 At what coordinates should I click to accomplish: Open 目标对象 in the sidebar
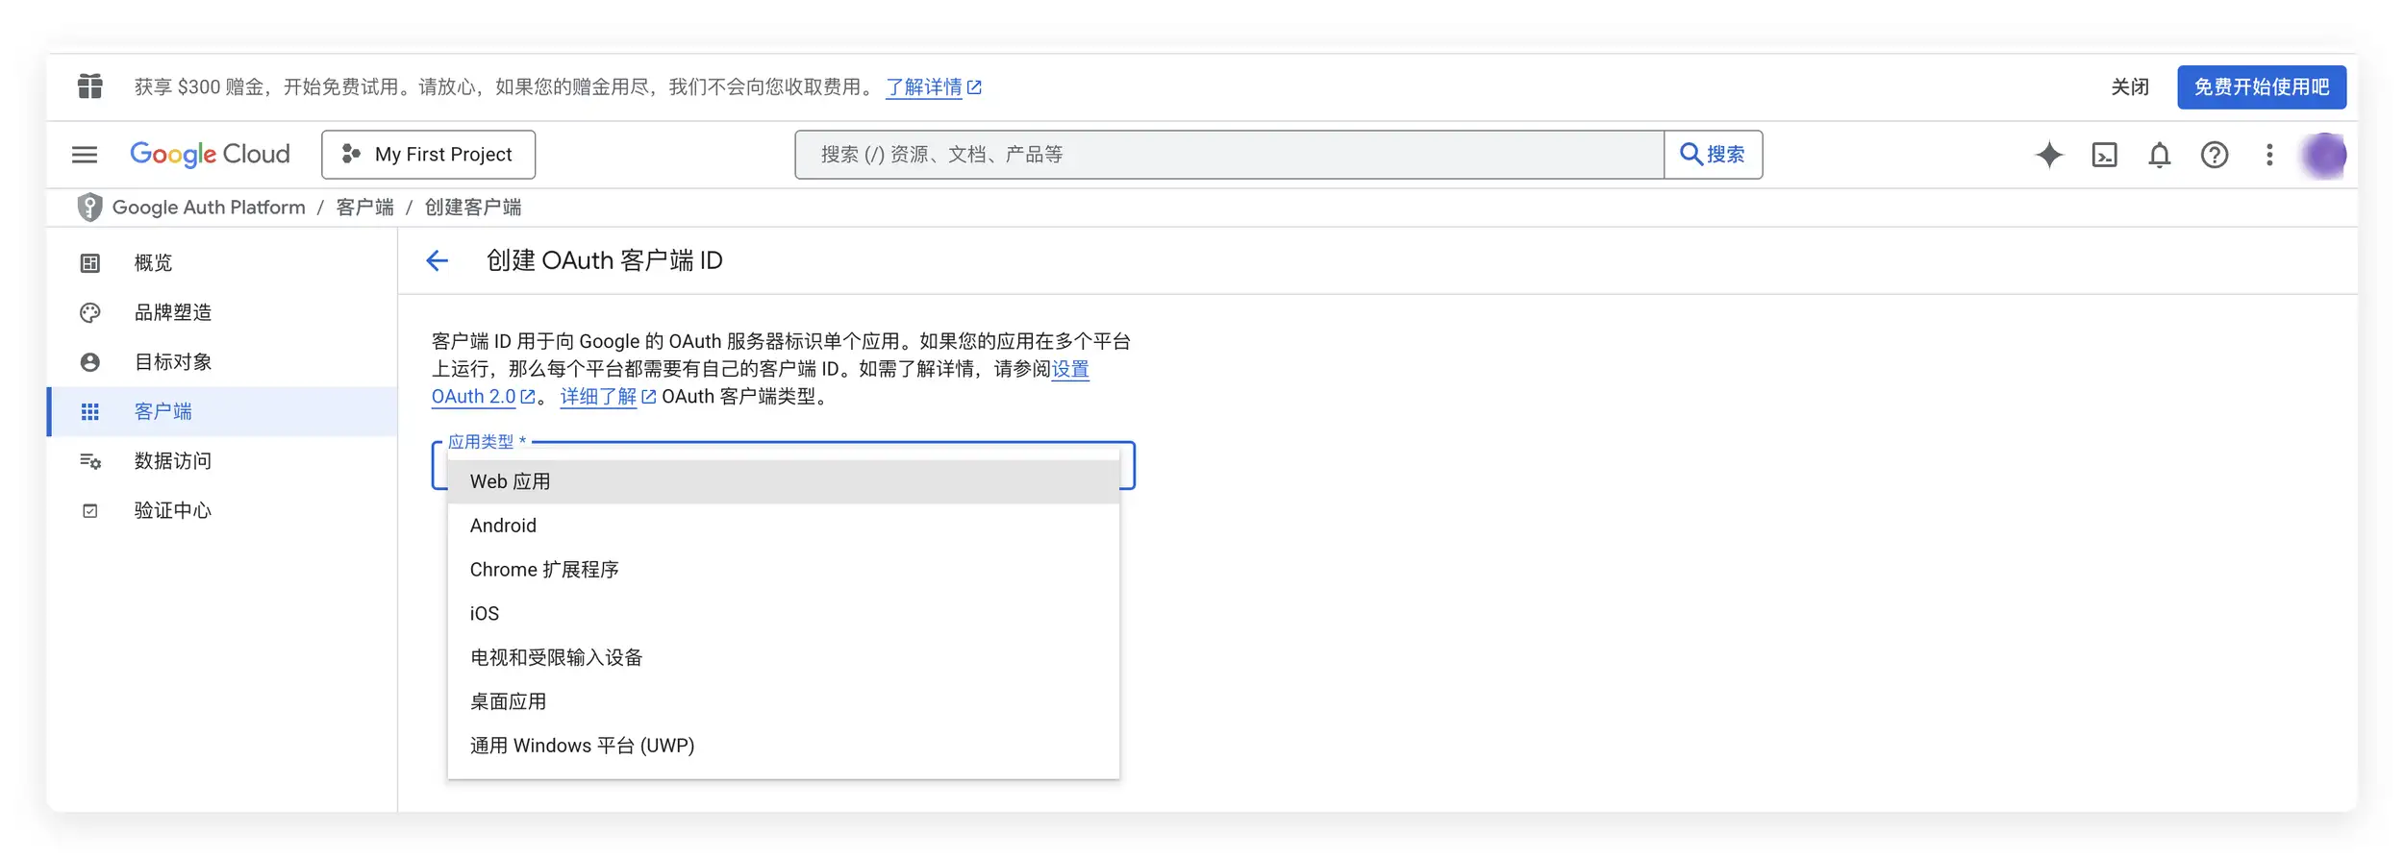[x=222, y=362]
